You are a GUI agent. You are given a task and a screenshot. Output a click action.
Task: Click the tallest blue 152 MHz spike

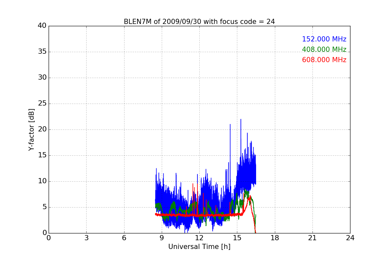[x=241, y=119]
